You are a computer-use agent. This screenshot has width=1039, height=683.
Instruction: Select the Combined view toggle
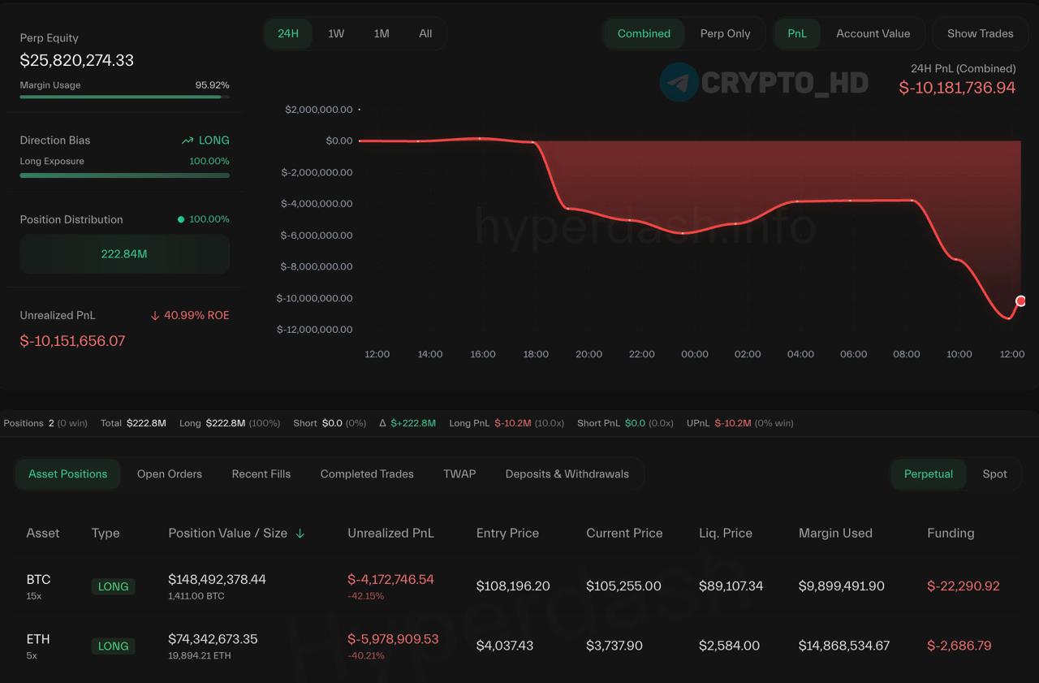coord(644,33)
